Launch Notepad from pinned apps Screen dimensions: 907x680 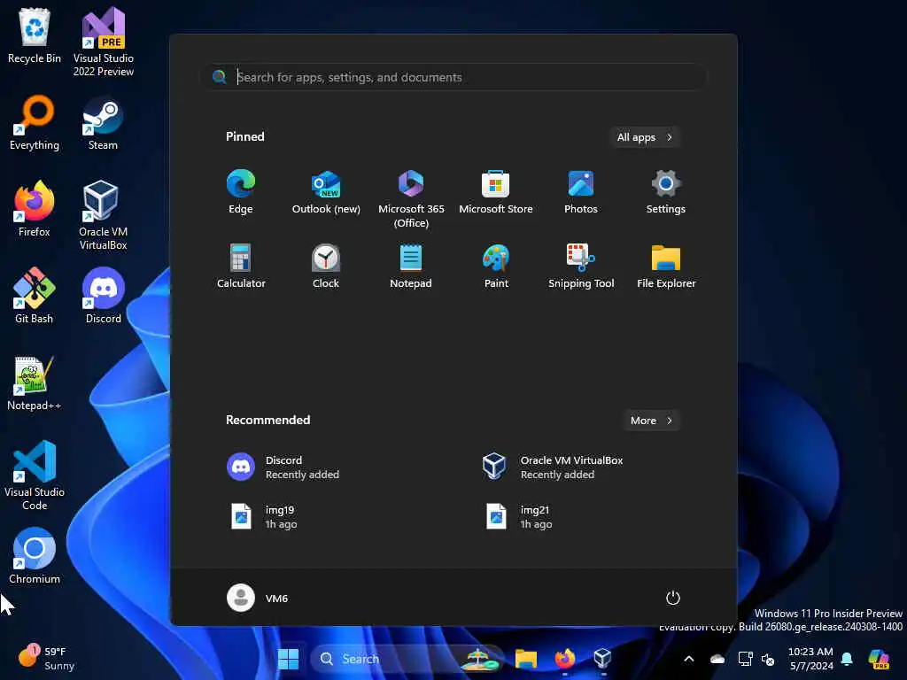click(x=411, y=266)
